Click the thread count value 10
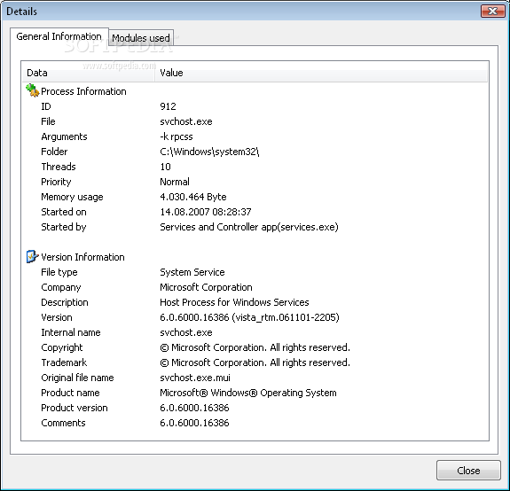Screen dimensions: 510x491 click(165, 167)
